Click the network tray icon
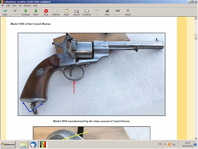This screenshot has height=149, width=198. pos(174,144)
